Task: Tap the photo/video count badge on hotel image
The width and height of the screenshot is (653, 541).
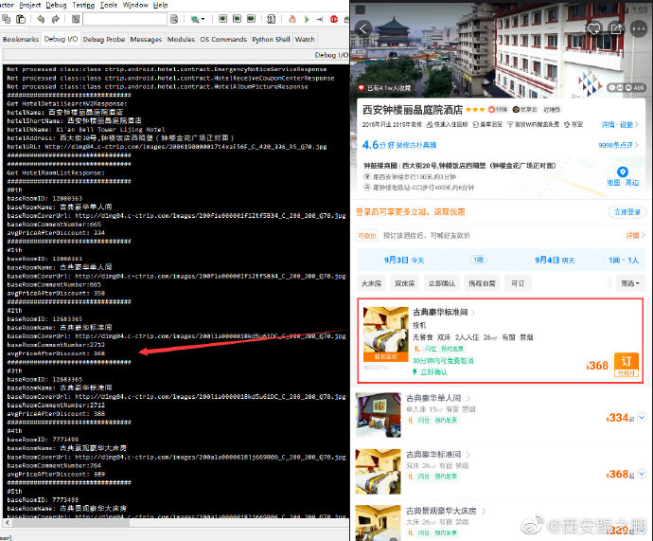Action: (x=626, y=87)
